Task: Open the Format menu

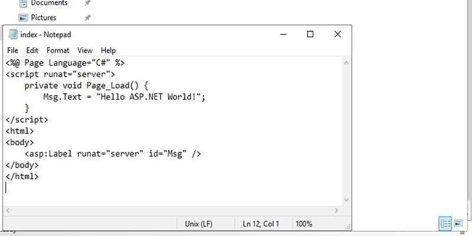Action: coord(58,51)
